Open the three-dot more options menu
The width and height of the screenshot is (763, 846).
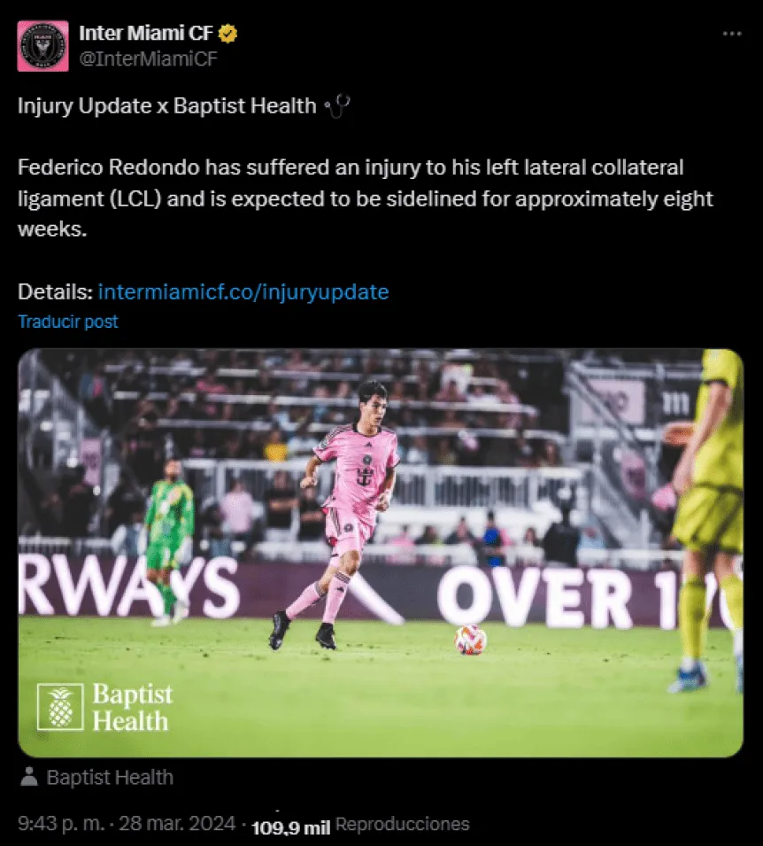point(732,34)
